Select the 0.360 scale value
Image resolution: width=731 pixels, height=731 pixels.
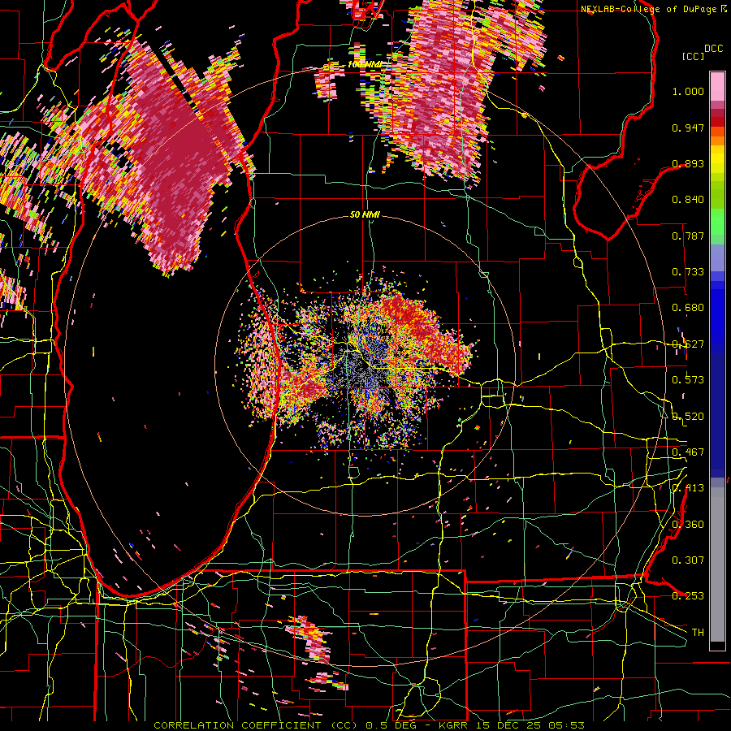pyautogui.click(x=688, y=525)
